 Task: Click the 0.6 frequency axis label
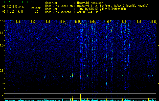point(2,96)
